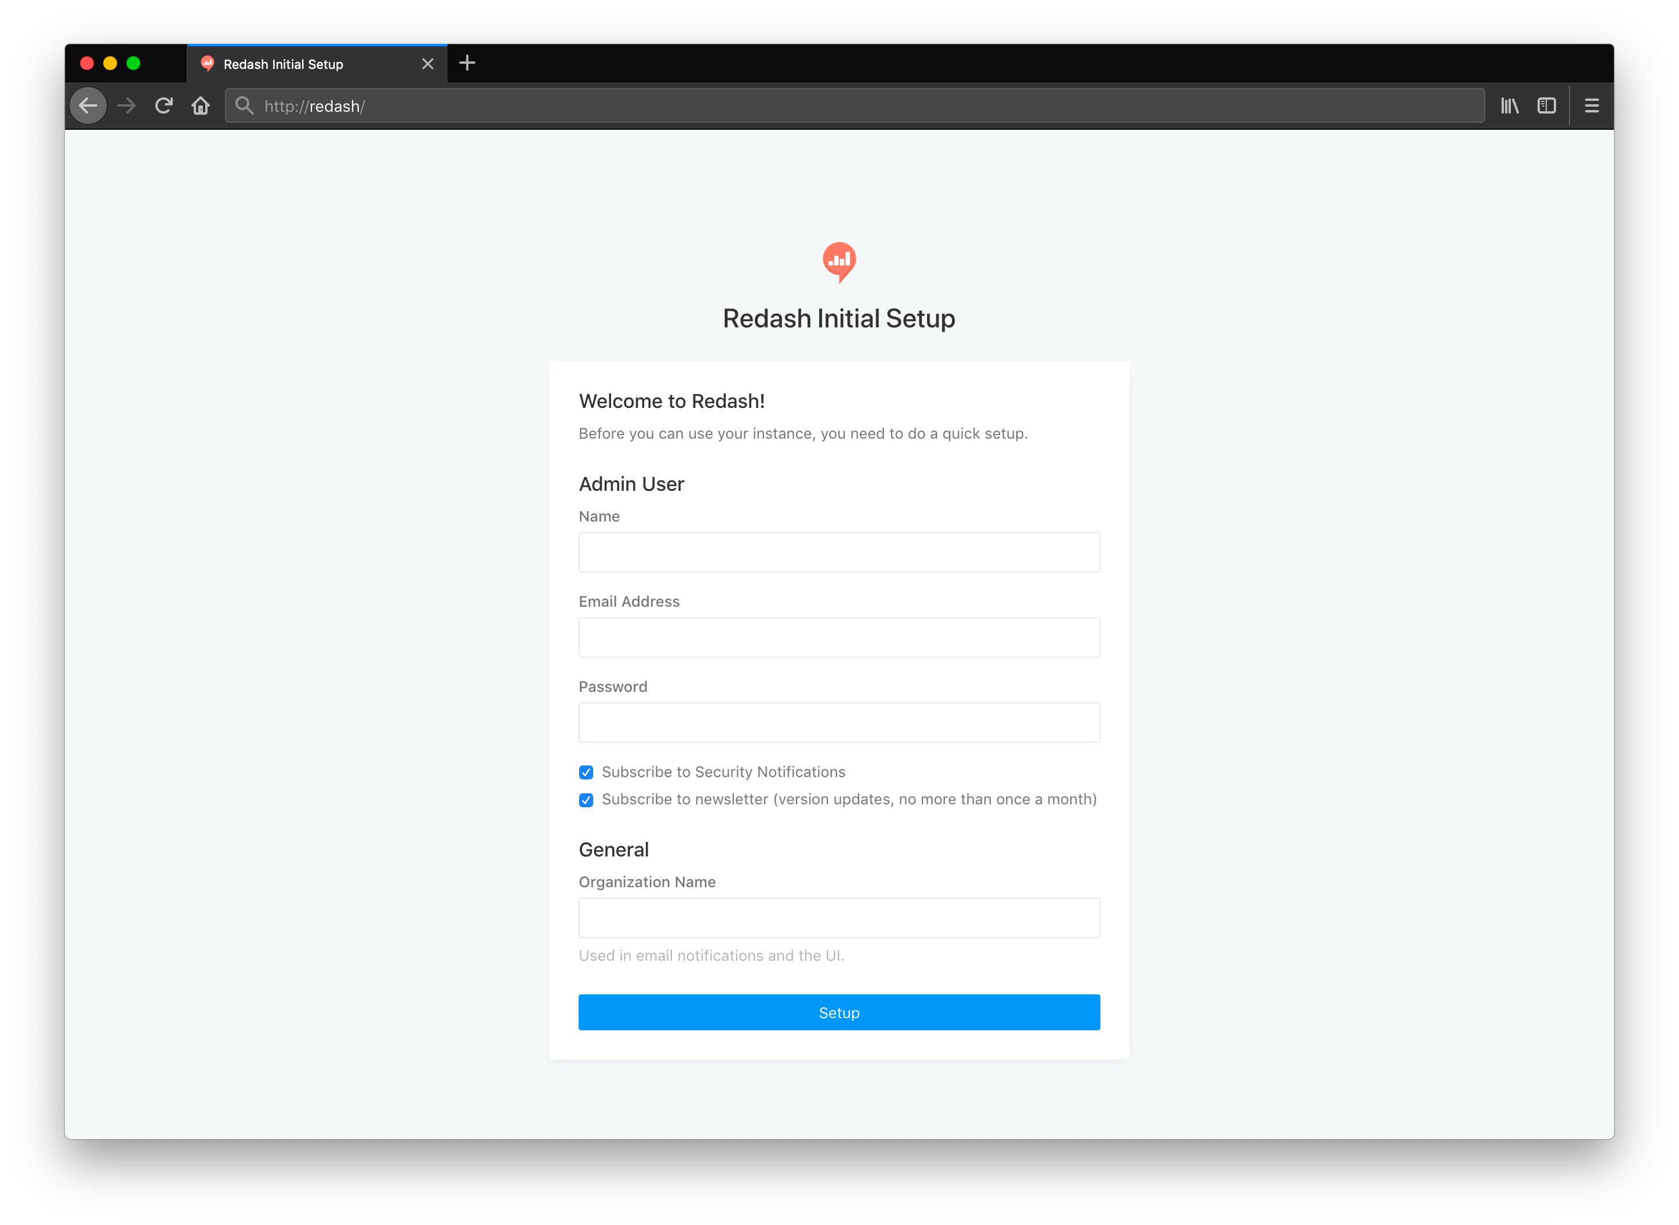Screen dimensions: 1679x1225
Task: Click the browser back navigation arrow
Action: point(88,105)
